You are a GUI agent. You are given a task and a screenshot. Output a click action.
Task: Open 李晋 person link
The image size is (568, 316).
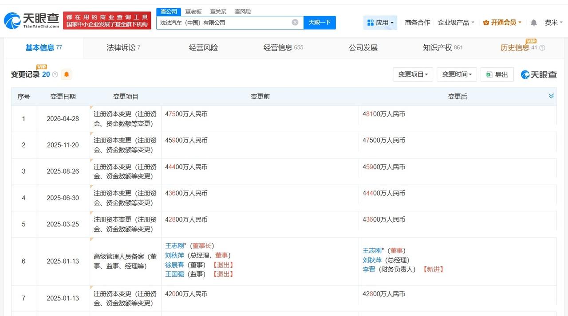[369, 269]
